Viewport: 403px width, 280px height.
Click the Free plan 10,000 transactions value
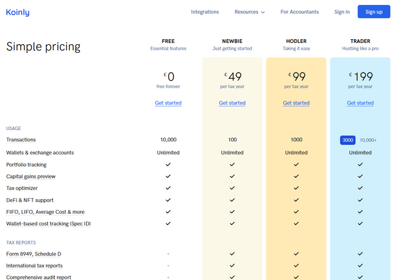pyautogui.click(x=168, y=139)
